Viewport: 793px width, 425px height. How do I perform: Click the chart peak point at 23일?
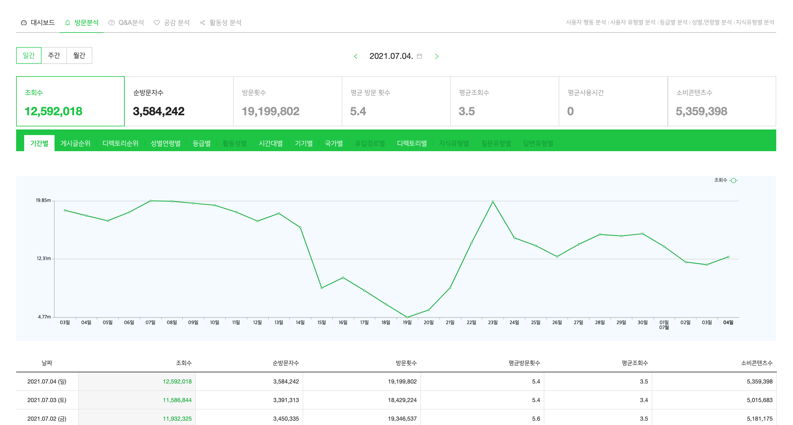point(493,202)
